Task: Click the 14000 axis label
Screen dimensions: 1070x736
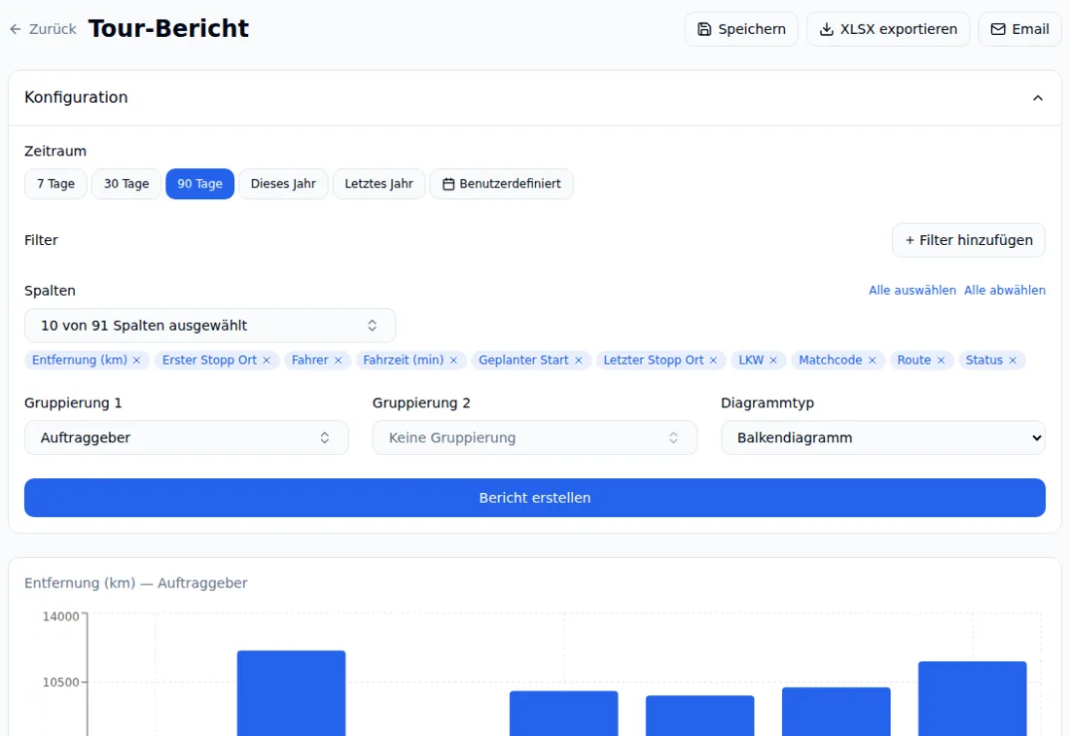Action: pos(60,616)
